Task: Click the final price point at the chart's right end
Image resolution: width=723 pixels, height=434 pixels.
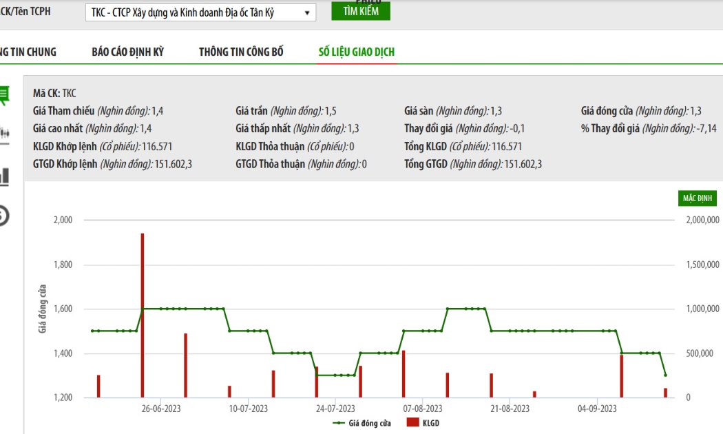Action: click(x=665, y=375)
